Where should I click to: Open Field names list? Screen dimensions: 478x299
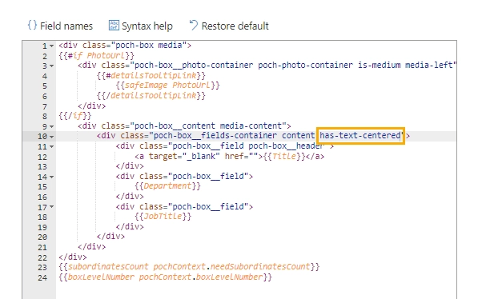[x=60, y=26]
